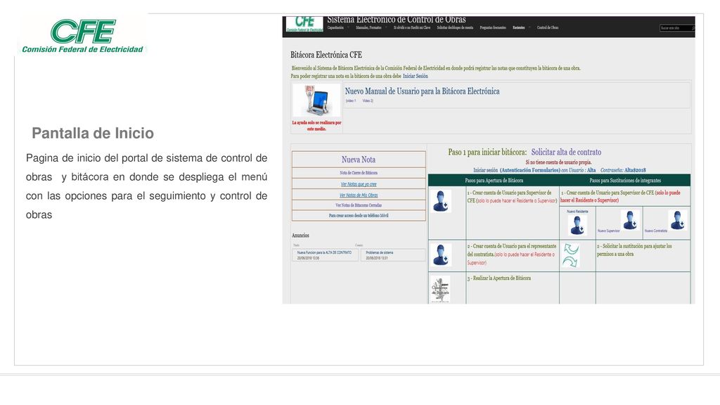Click the Pasos para Apertura de Bitácora header
Screen dimensions: 720x405
pos(494,181)
